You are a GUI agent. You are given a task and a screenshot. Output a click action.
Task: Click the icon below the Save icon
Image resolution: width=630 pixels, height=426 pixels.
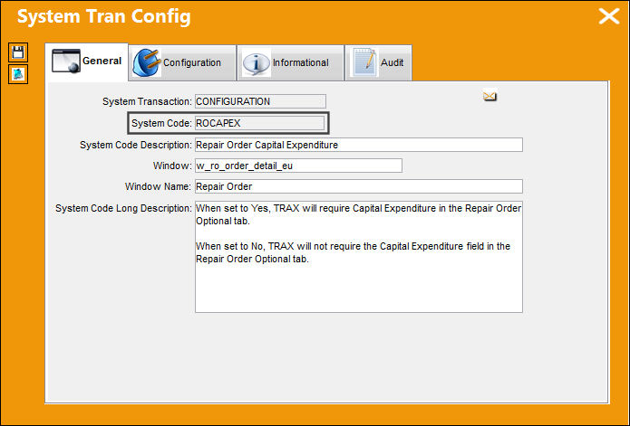point(18,74)
